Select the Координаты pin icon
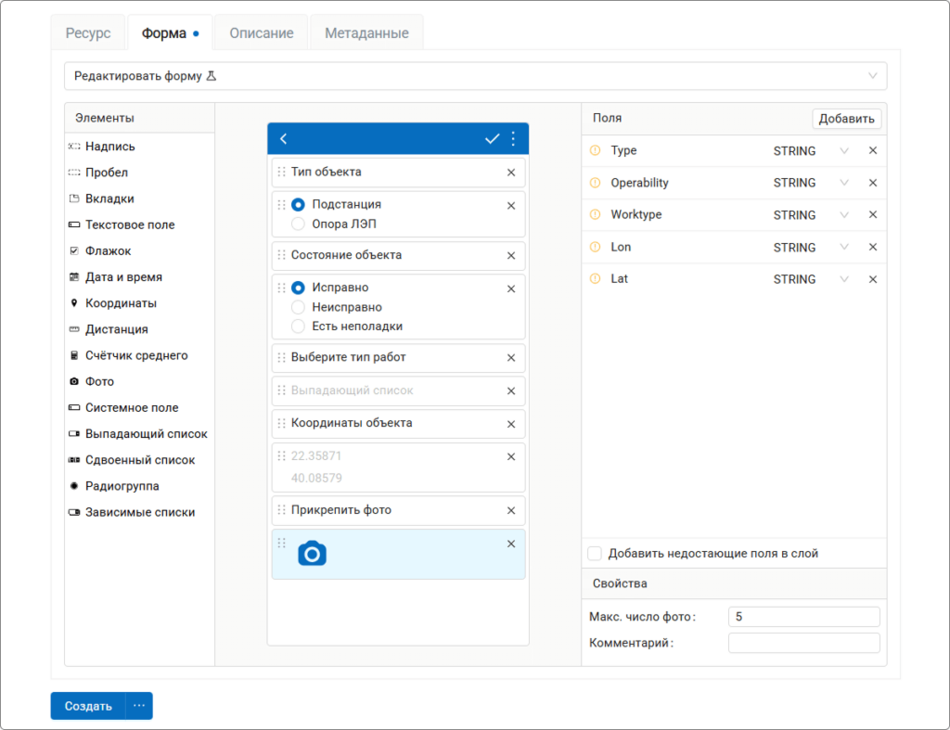Viewport: 950px width, 730px height. (74, 303)
